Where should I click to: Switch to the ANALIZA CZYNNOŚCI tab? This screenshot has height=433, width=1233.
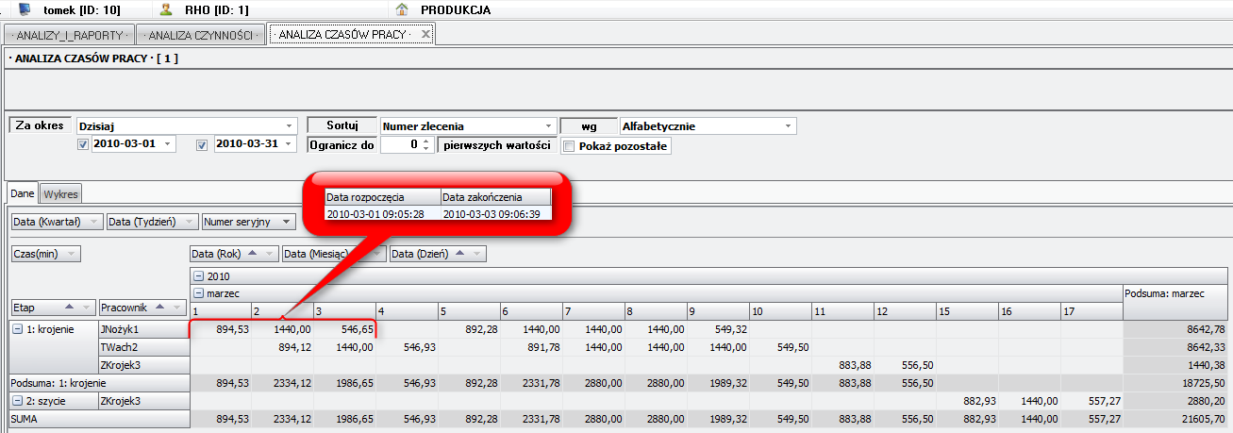(x=200, y=35)
